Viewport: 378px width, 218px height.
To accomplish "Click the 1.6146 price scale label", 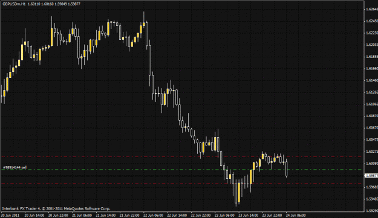I will pyautogui.click(x=372, y=80).
